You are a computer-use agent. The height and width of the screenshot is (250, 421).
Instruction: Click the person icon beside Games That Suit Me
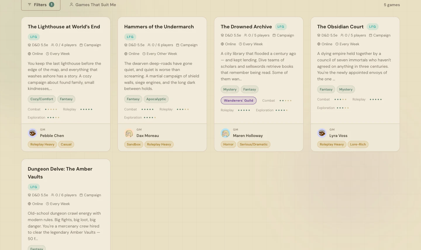click(x=71, y=5)
